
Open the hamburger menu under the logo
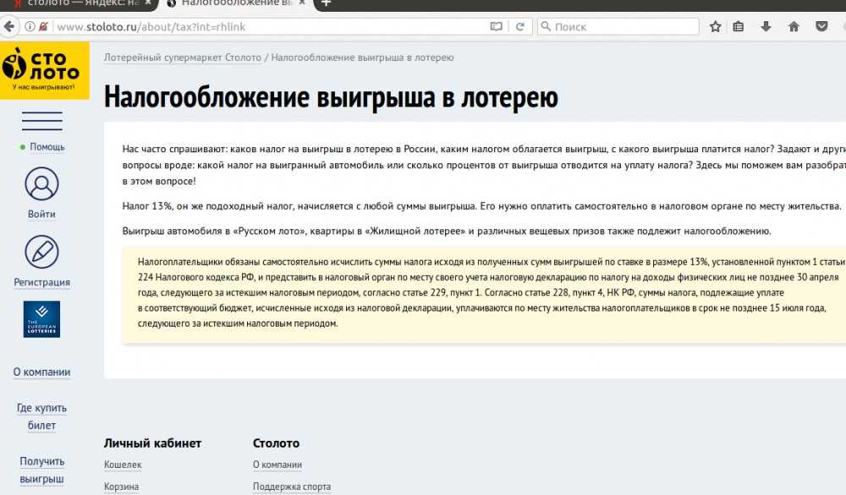[x=42, y=121]
